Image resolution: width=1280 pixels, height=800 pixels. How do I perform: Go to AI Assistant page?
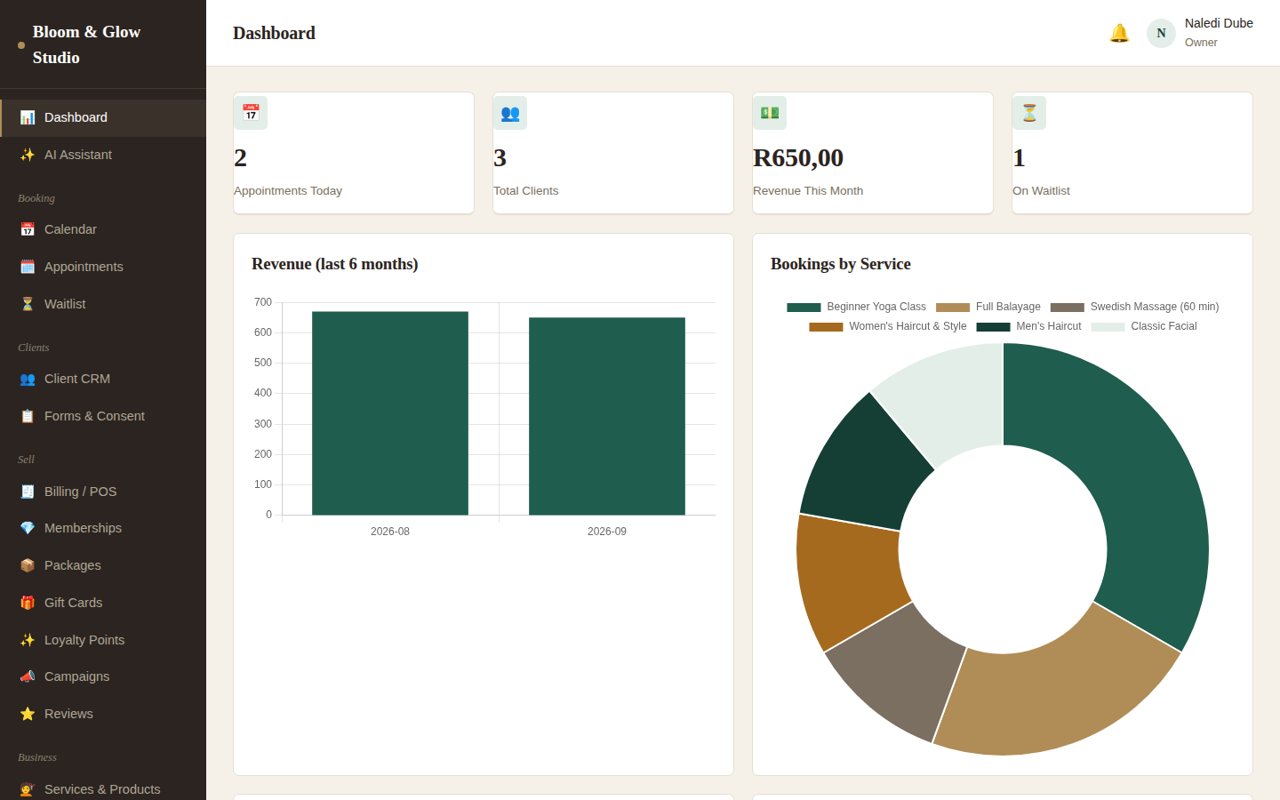pos(103,155)
